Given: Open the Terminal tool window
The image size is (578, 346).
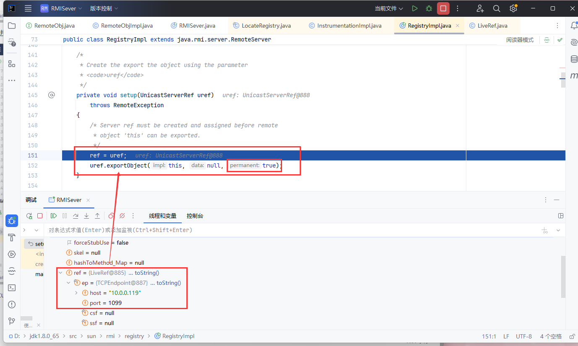Looking at the screenshot, I should tap(12, 288).
